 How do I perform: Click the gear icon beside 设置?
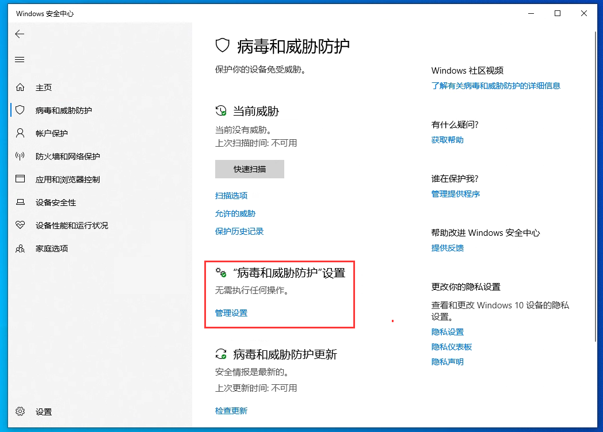[20, 412]
